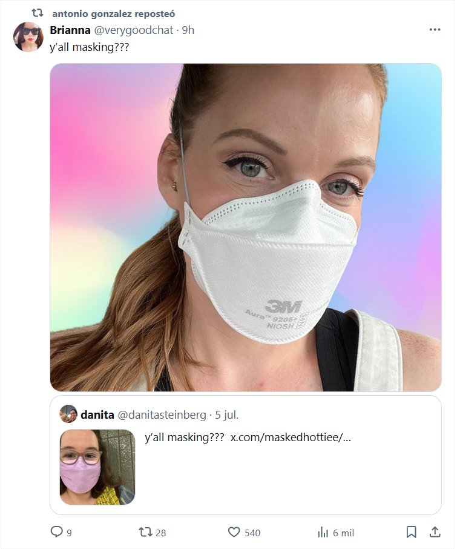
Task: Click Brianna's profile avatar
Action: tap(28, 37)
